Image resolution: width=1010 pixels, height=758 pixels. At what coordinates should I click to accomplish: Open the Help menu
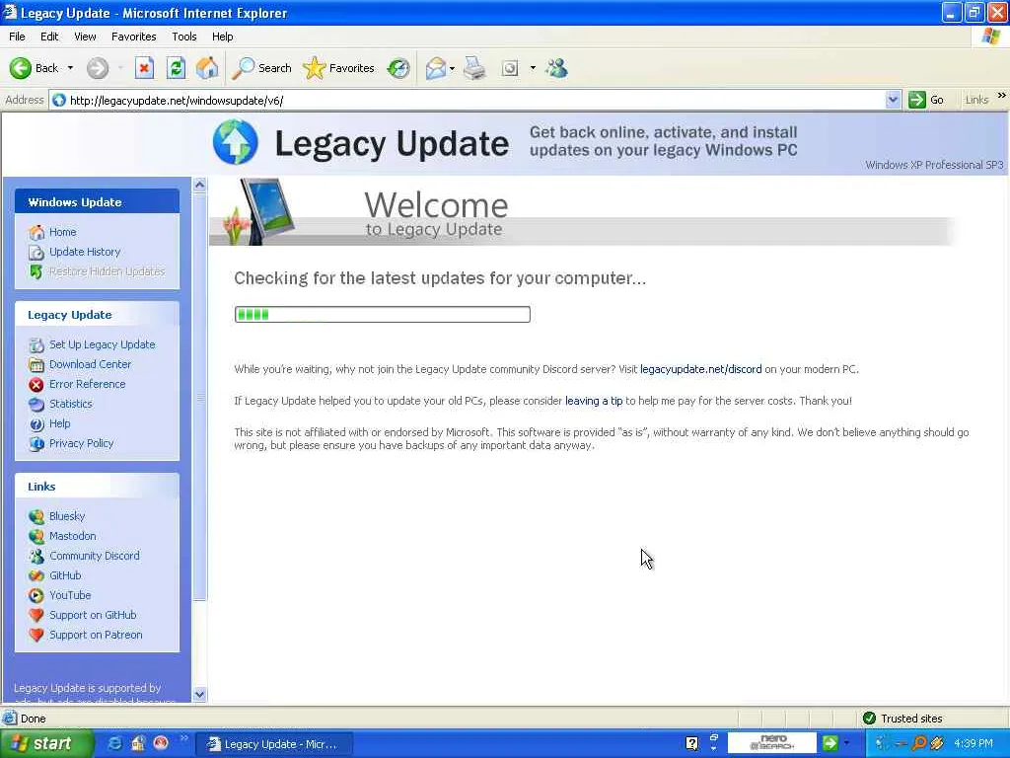point(222,37)
